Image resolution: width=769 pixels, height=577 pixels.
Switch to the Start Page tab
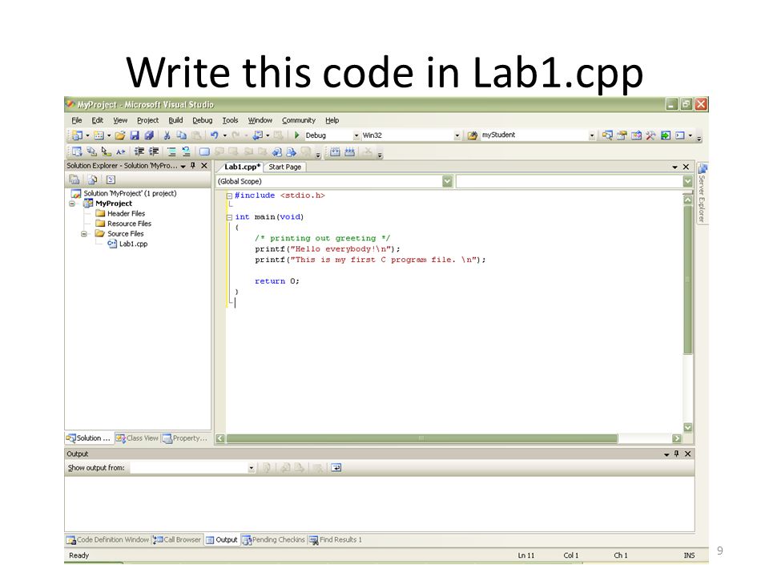[x=285, y=167]
